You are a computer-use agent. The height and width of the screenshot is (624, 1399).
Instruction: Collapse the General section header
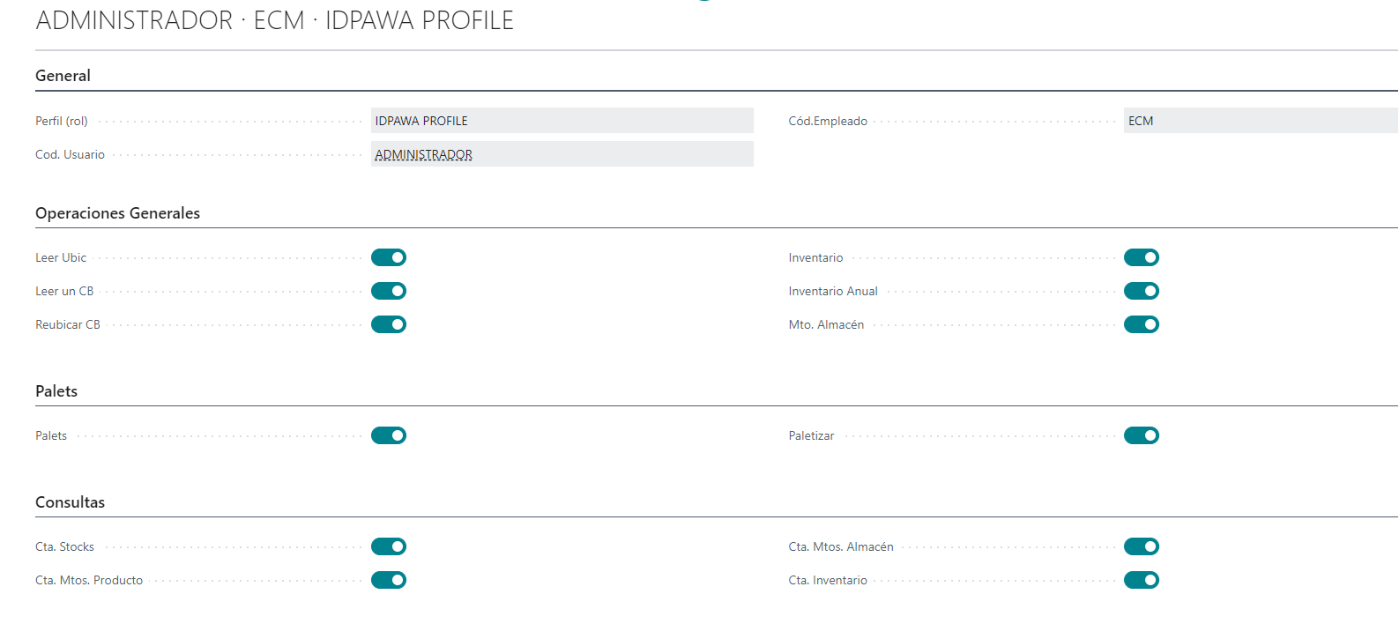pyautogui.click(x=63, y=76)
